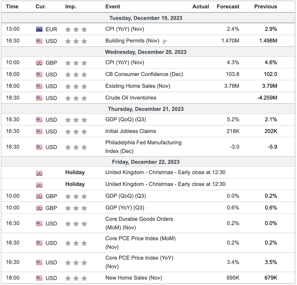This screenshot has height=285, width=297.
Task: Open Core Durable Goods Orders (MoM) event
Action: click(139, 223)
